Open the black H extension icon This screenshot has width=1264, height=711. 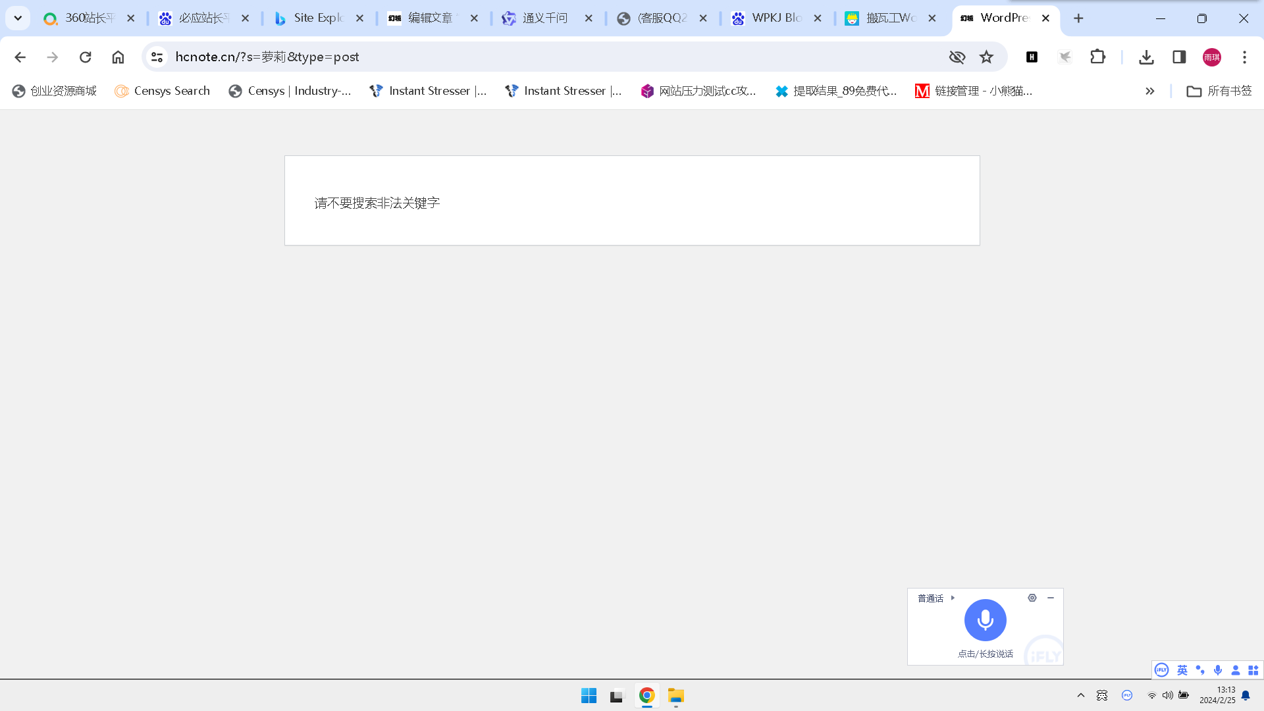point(1032,57)
